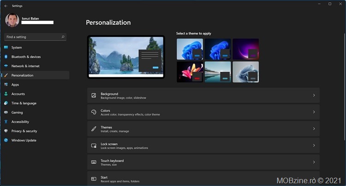Click the Accessibility figure icon in sidebar
Image resolution: width=346 pixels, height=186 pixels.
[x=6, y=122]
